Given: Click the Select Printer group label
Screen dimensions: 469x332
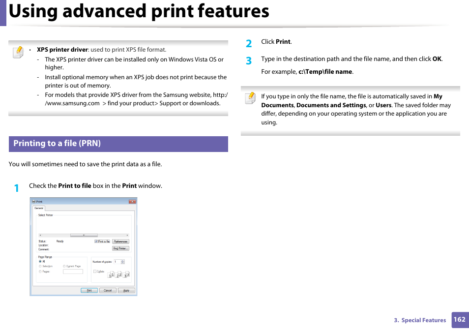Looking at the screenshot, I should coord(45,215).
